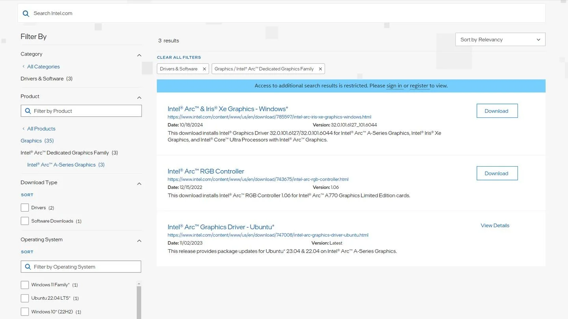Screen dimensions: 568x319
Task: Enable the Ubuntu 22.04 LTS checkbox
Action: click(x=25, y=298)
